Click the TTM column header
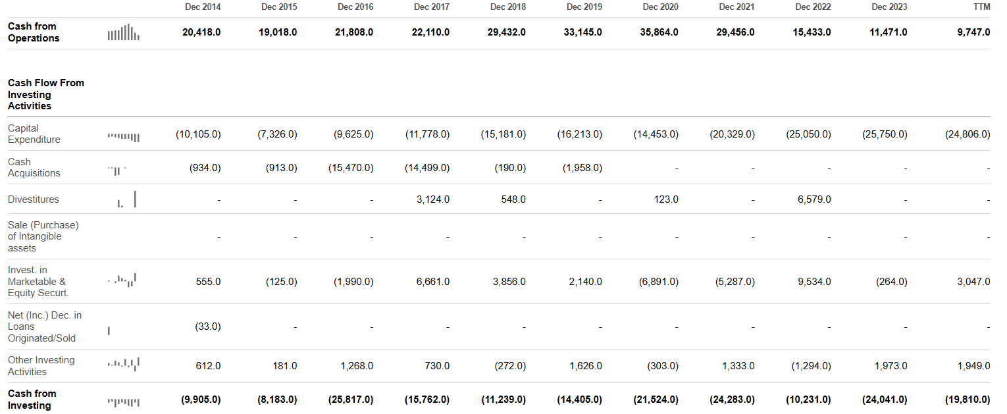1007x414 pixels. [x=981, y=7]
